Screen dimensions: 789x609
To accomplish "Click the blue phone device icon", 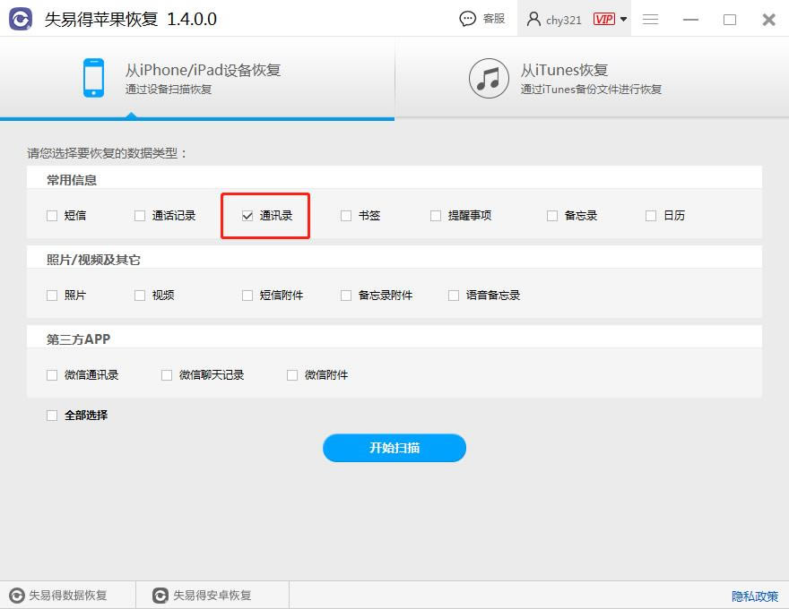I will click(93, 78).
